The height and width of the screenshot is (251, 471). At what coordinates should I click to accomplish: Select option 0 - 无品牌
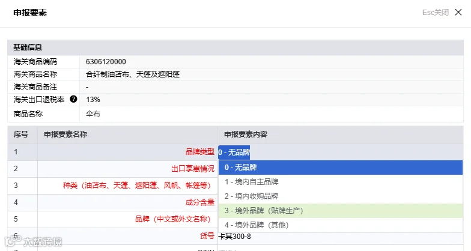pyautogui.click(x=340, y=168)
